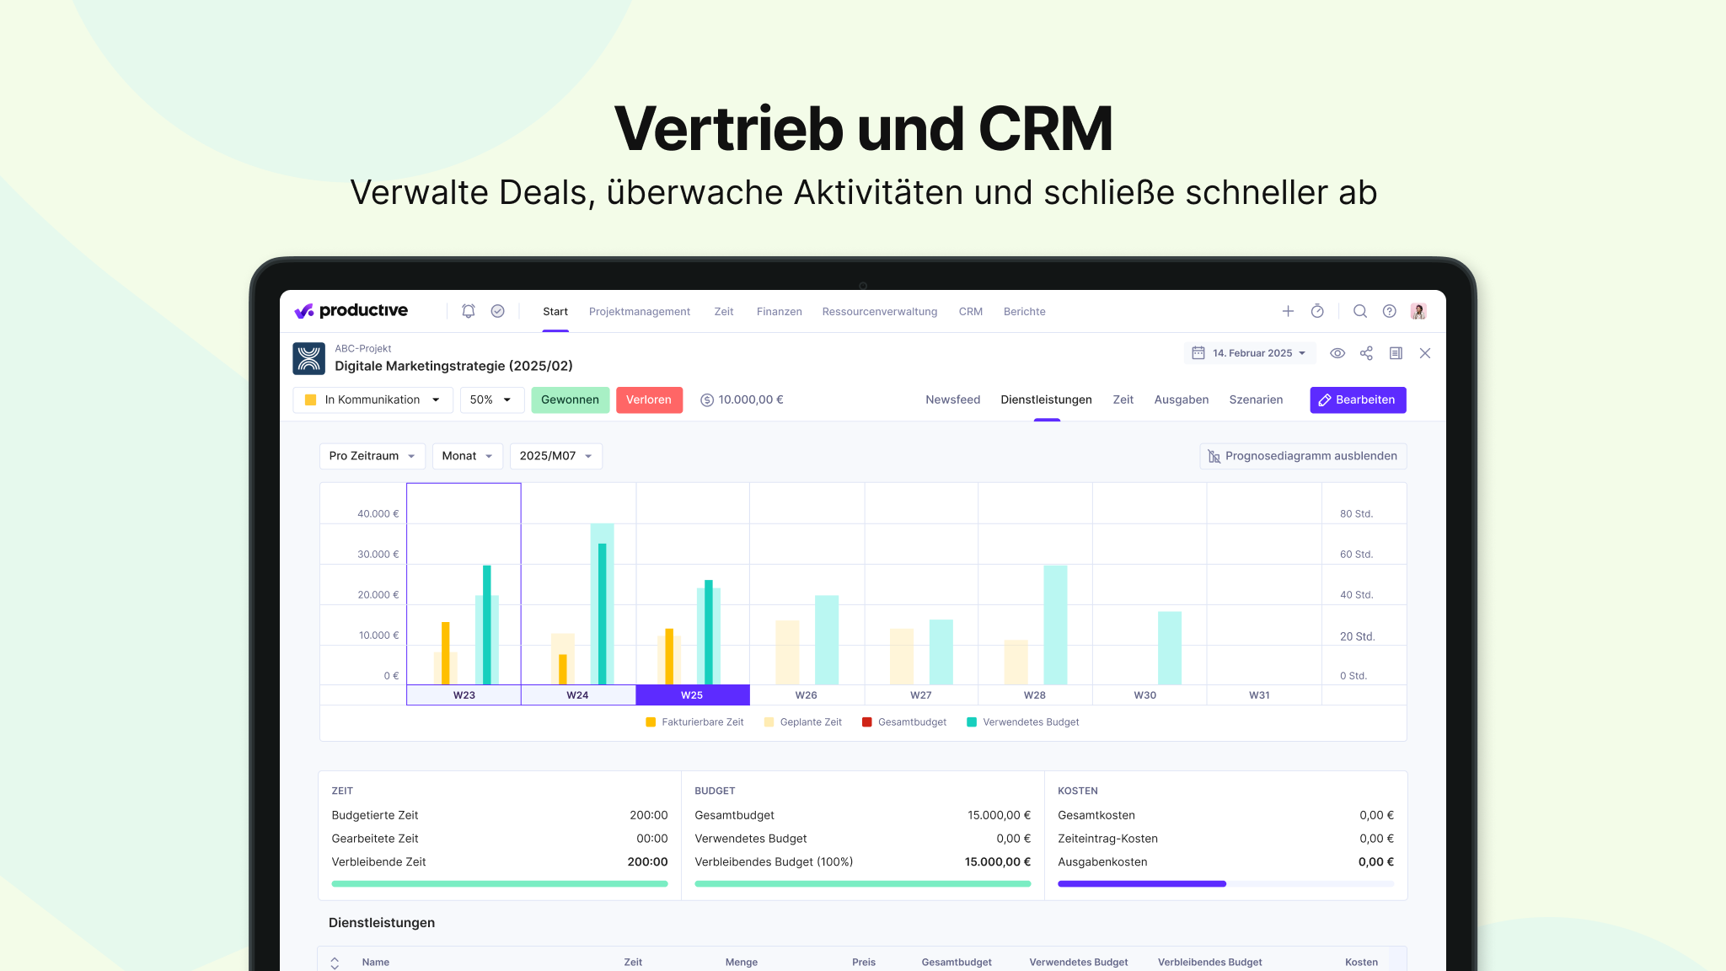Click the tasks checkmark circle icon
The height and width of the screenshot is (971, 1726).
(498, 311)
